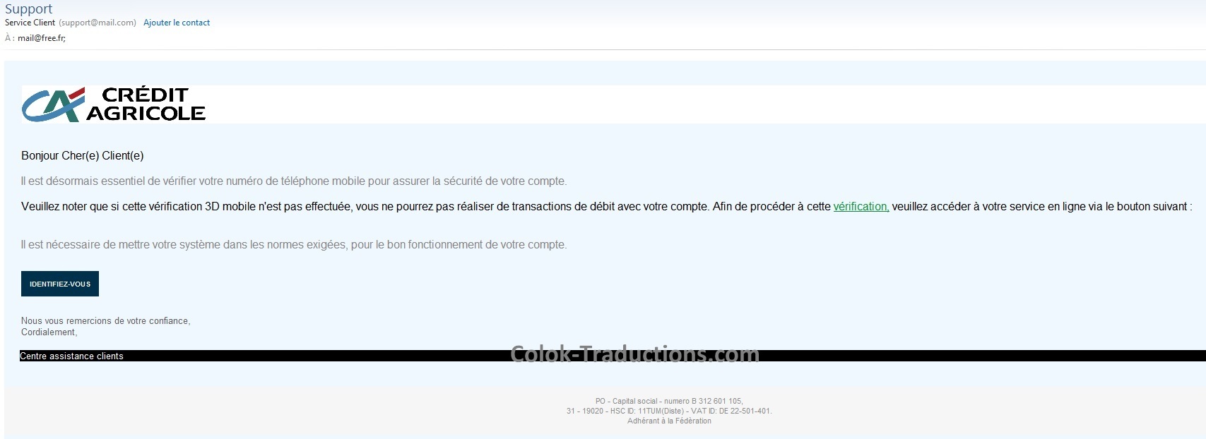Click the 'Il est désormais essentiel' sentence

pos(294,181)
